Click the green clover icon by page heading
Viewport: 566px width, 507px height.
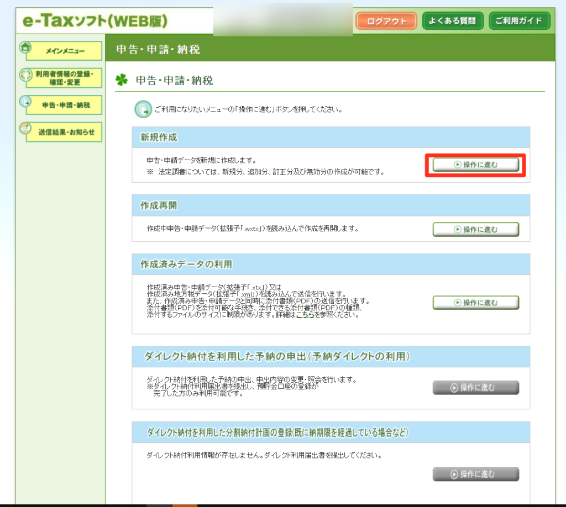122,81
